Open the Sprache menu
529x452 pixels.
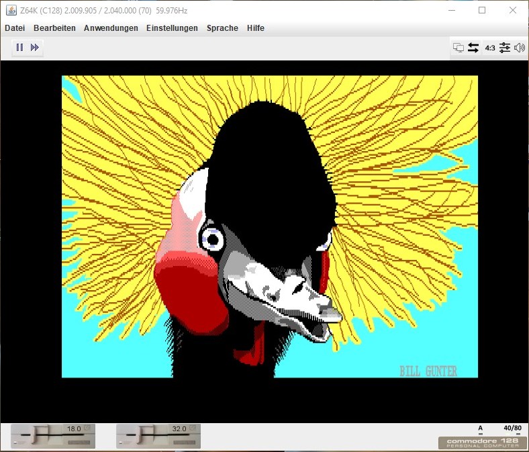(x=222, y=28)
